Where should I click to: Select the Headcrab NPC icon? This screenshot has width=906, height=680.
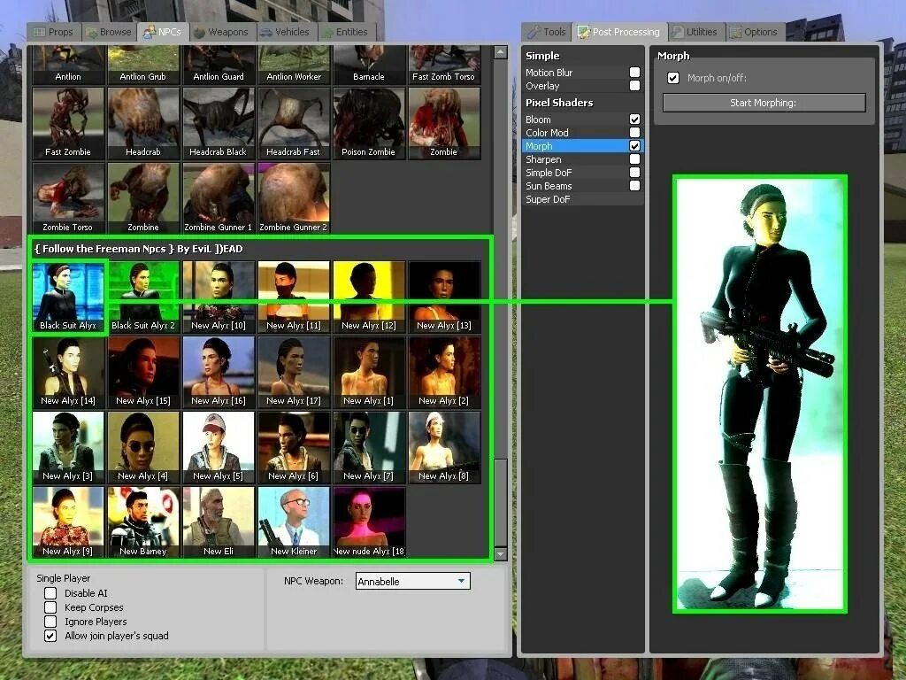143,124
